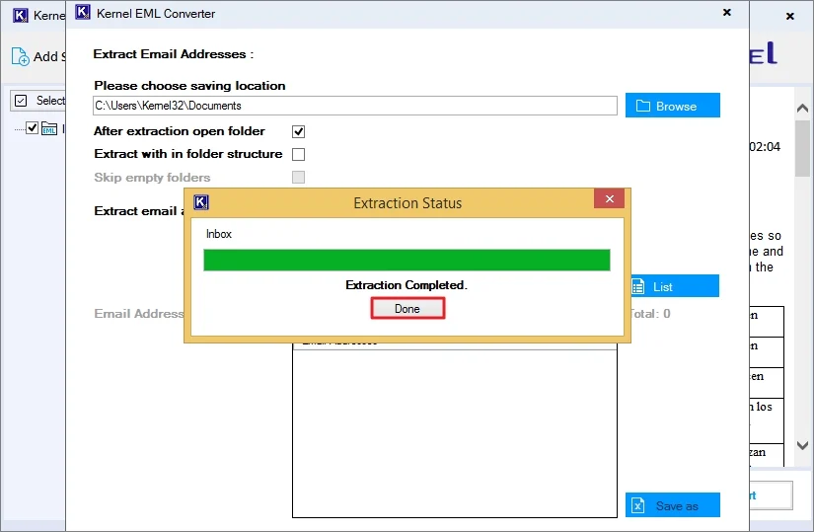Click Kernel logo icon in Extraction Status title
The width and height of the screenshot is (814, 532).
(x=201, y=202)
